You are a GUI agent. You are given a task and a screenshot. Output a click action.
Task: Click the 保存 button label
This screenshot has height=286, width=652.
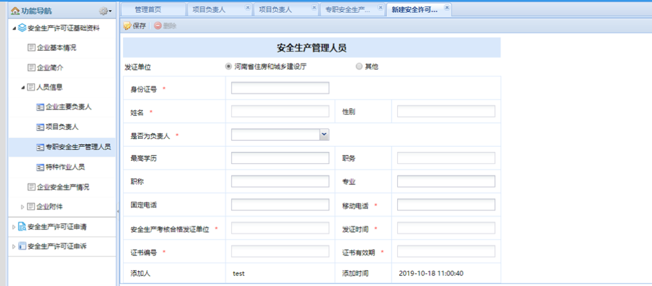click(139, 25)
